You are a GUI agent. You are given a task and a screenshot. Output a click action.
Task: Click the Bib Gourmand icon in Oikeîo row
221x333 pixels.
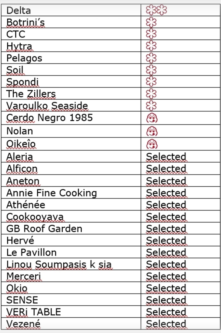coord(152,144)
